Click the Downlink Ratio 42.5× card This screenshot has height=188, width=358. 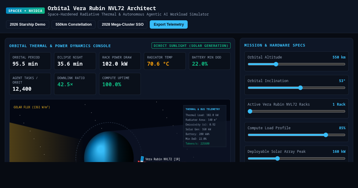pyautogui.click(x=75, y=84)
